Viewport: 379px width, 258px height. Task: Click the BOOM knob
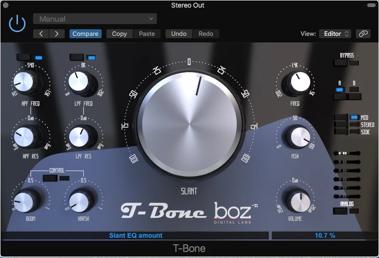23,202
